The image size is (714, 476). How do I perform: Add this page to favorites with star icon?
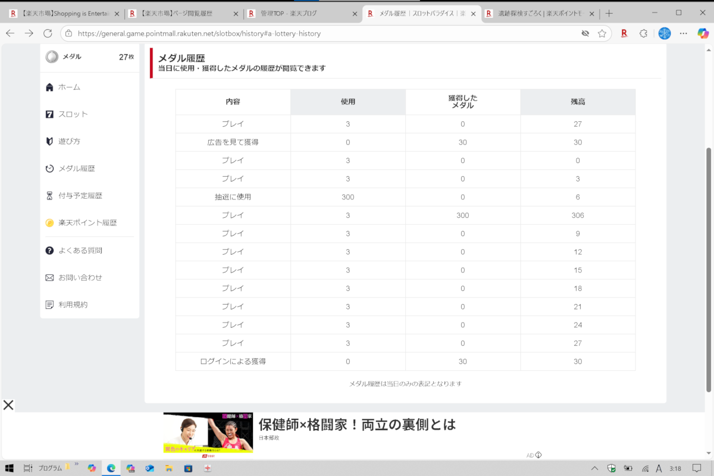602,33
